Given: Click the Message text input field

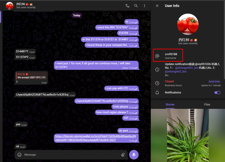Looking at the screenshot, I should [x=70, y=154].
